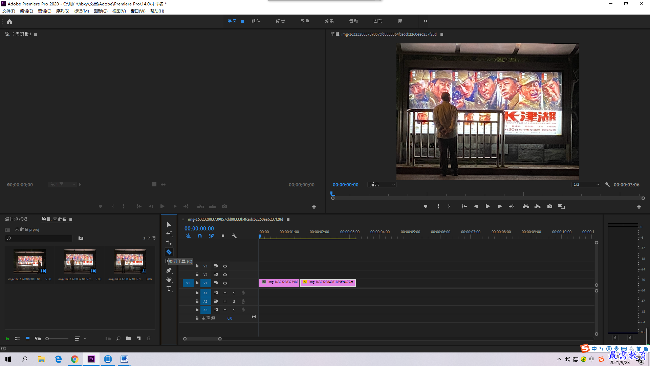The height and width of the screenshot is (366, 650).
Task: Open 窗口(W) menu
Action: [x=138, y=11]
